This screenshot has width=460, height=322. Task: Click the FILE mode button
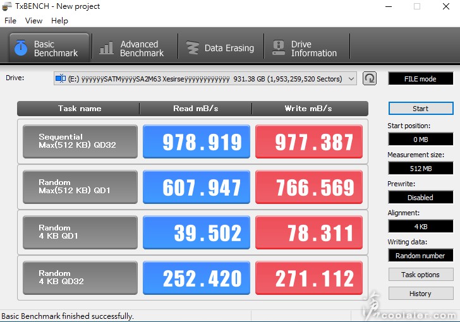point(420,78)
